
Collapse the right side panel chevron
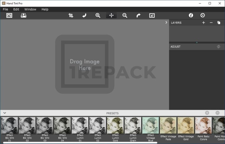coord(166,22)
